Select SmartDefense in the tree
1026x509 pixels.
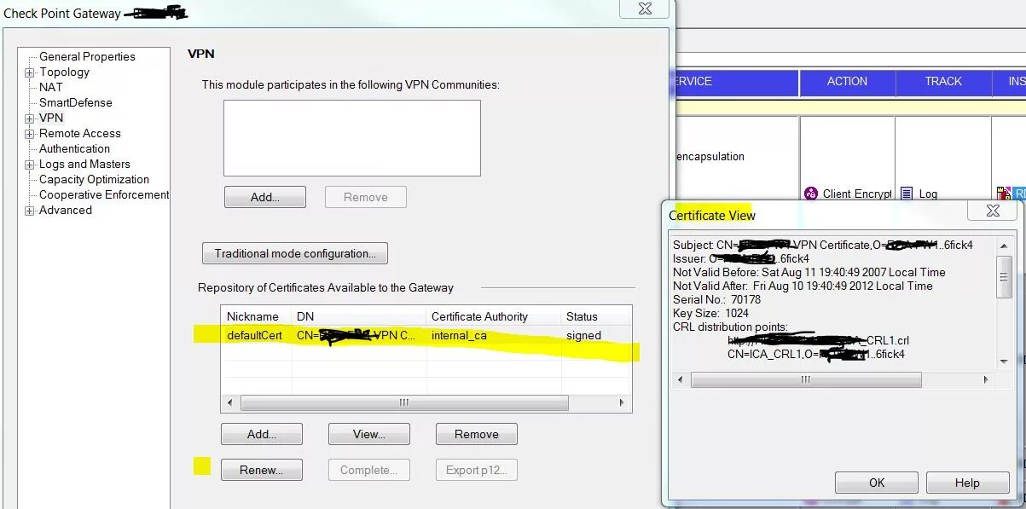coord(75,102)
